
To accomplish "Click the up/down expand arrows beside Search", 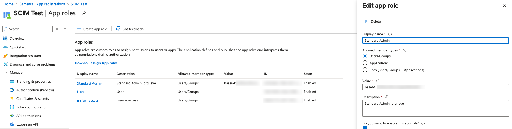I will pos(57,29).
